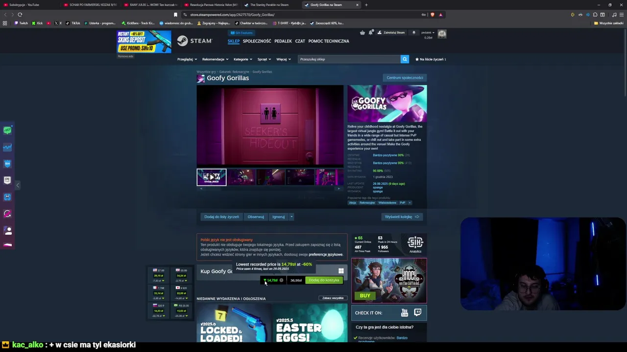Click the green top icon in left sidebar
The height and width of the screenshot is (352, 627).
(x=7, y=130)
